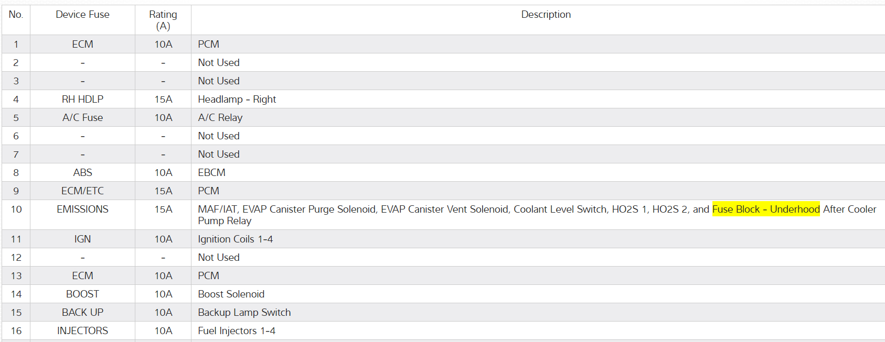Select the BACK UP fuse cell
This screenshot has width=885, height=342.
[x=82, y=313]
